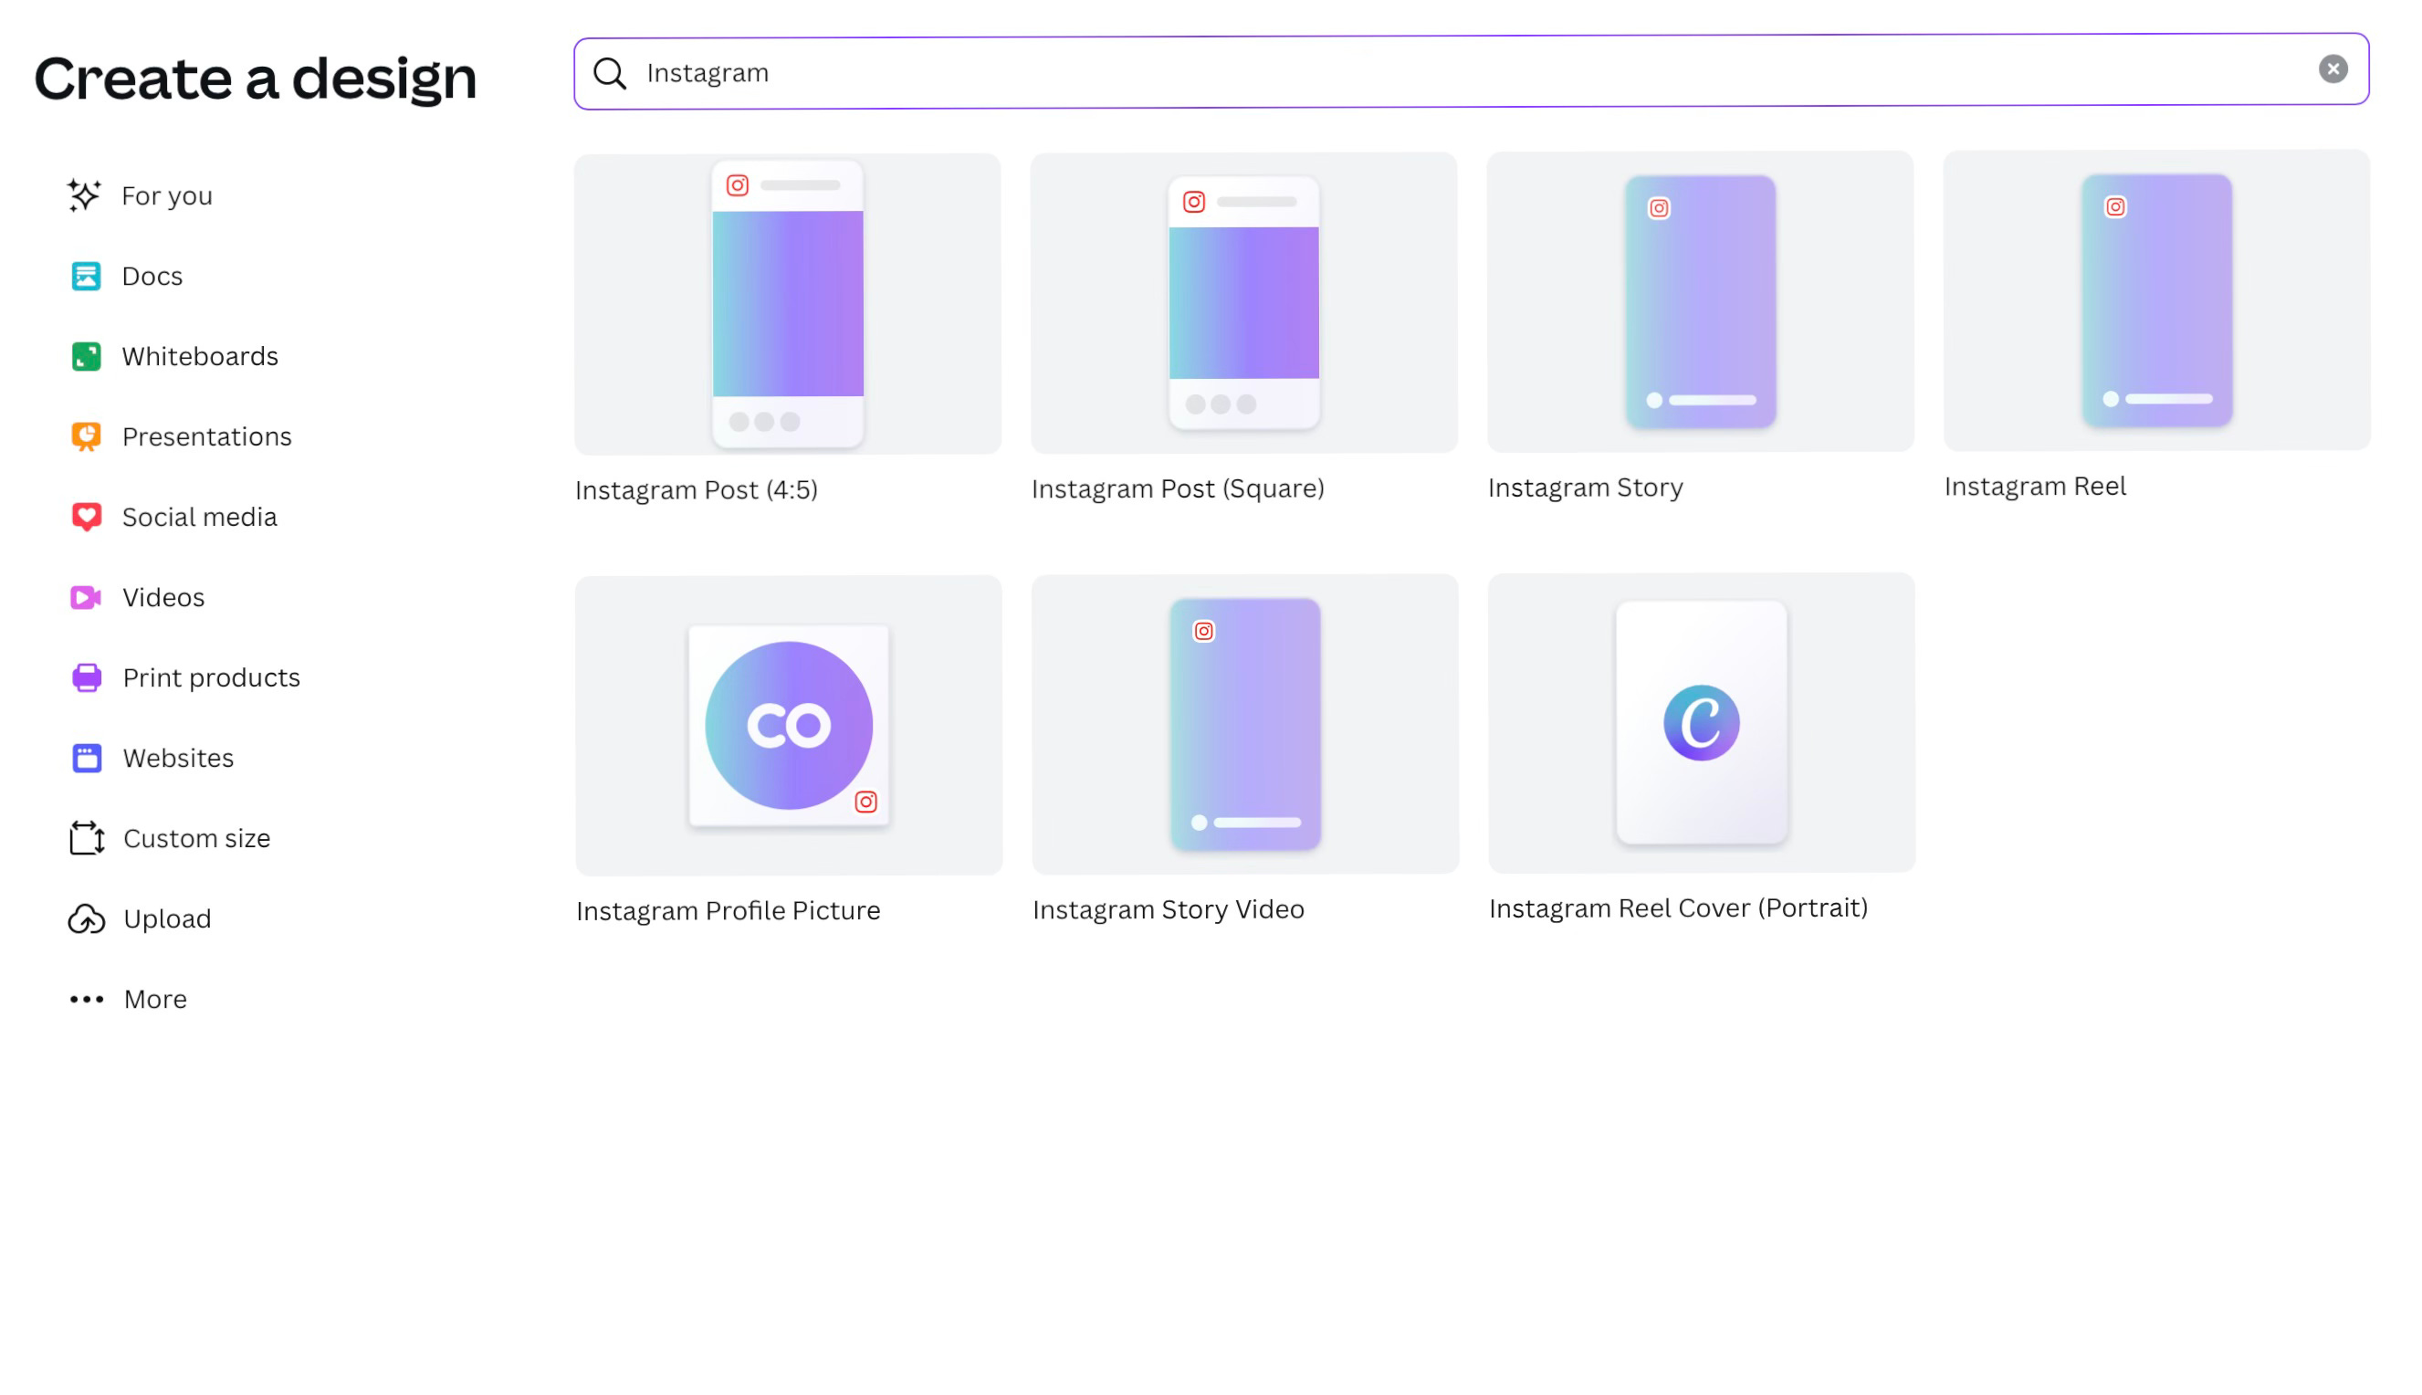Screen dimensions: 2422x1395
Task: Click the search magnifier icon
Action: point(609,73)
